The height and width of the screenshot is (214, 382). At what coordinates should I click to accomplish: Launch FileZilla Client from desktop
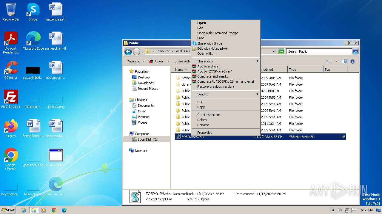[x=11, y=99]
